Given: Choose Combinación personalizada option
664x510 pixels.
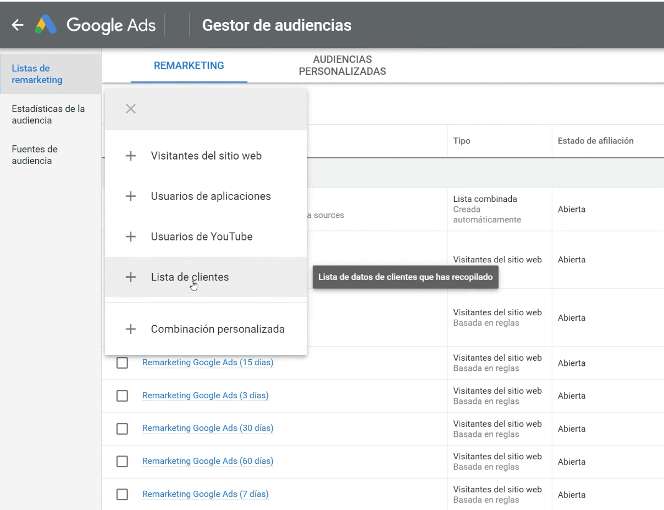Looking at the screenshot, I should coord(206,329).
